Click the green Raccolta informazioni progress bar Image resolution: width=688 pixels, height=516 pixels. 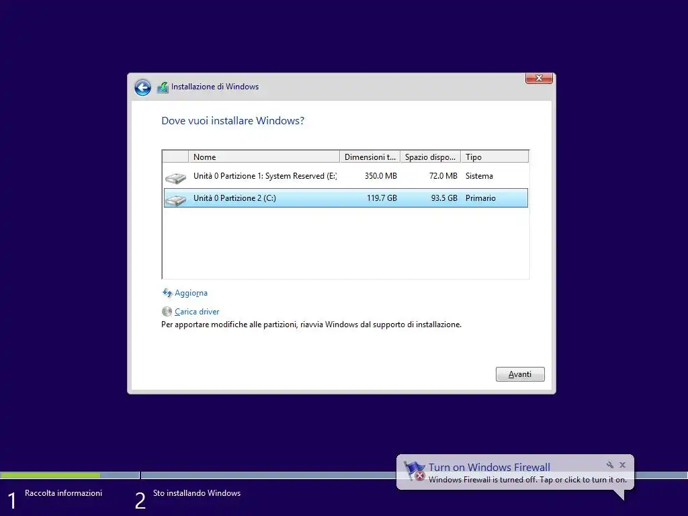tap(50, 475)
